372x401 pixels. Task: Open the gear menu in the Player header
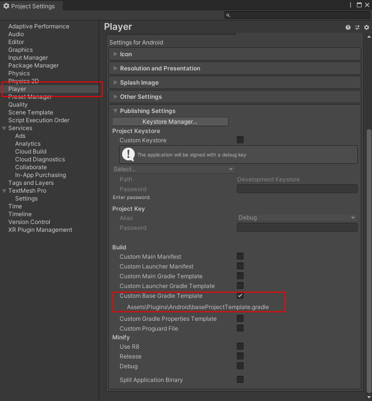[x=366, y=27]
